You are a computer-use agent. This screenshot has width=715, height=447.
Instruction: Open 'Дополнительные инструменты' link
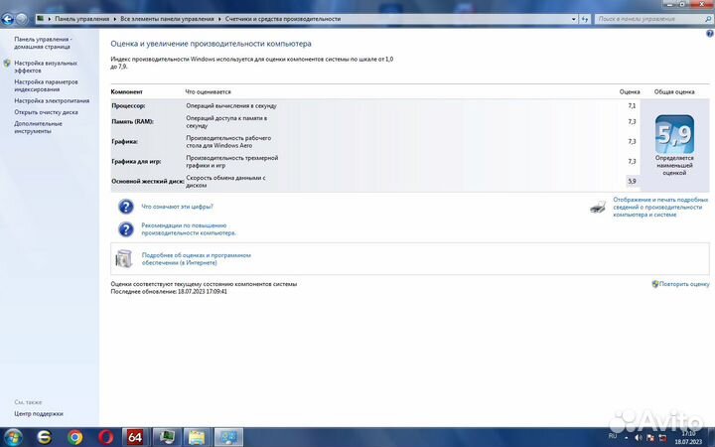pos(38,127)
